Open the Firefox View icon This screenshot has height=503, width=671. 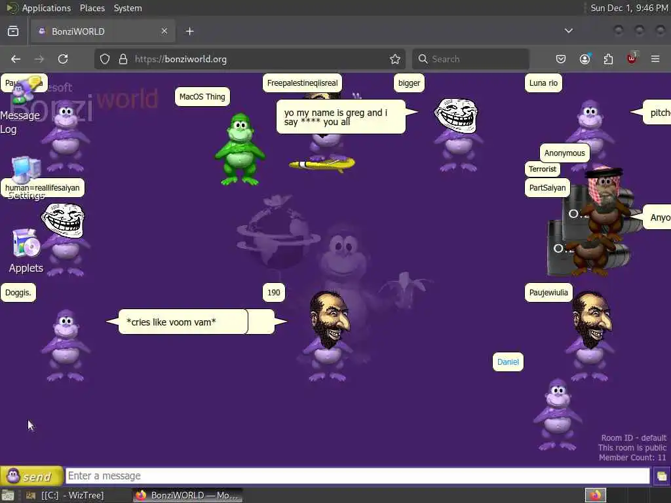click(13, 31)
